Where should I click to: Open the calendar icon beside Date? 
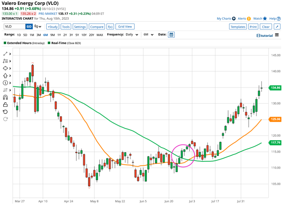171,35
